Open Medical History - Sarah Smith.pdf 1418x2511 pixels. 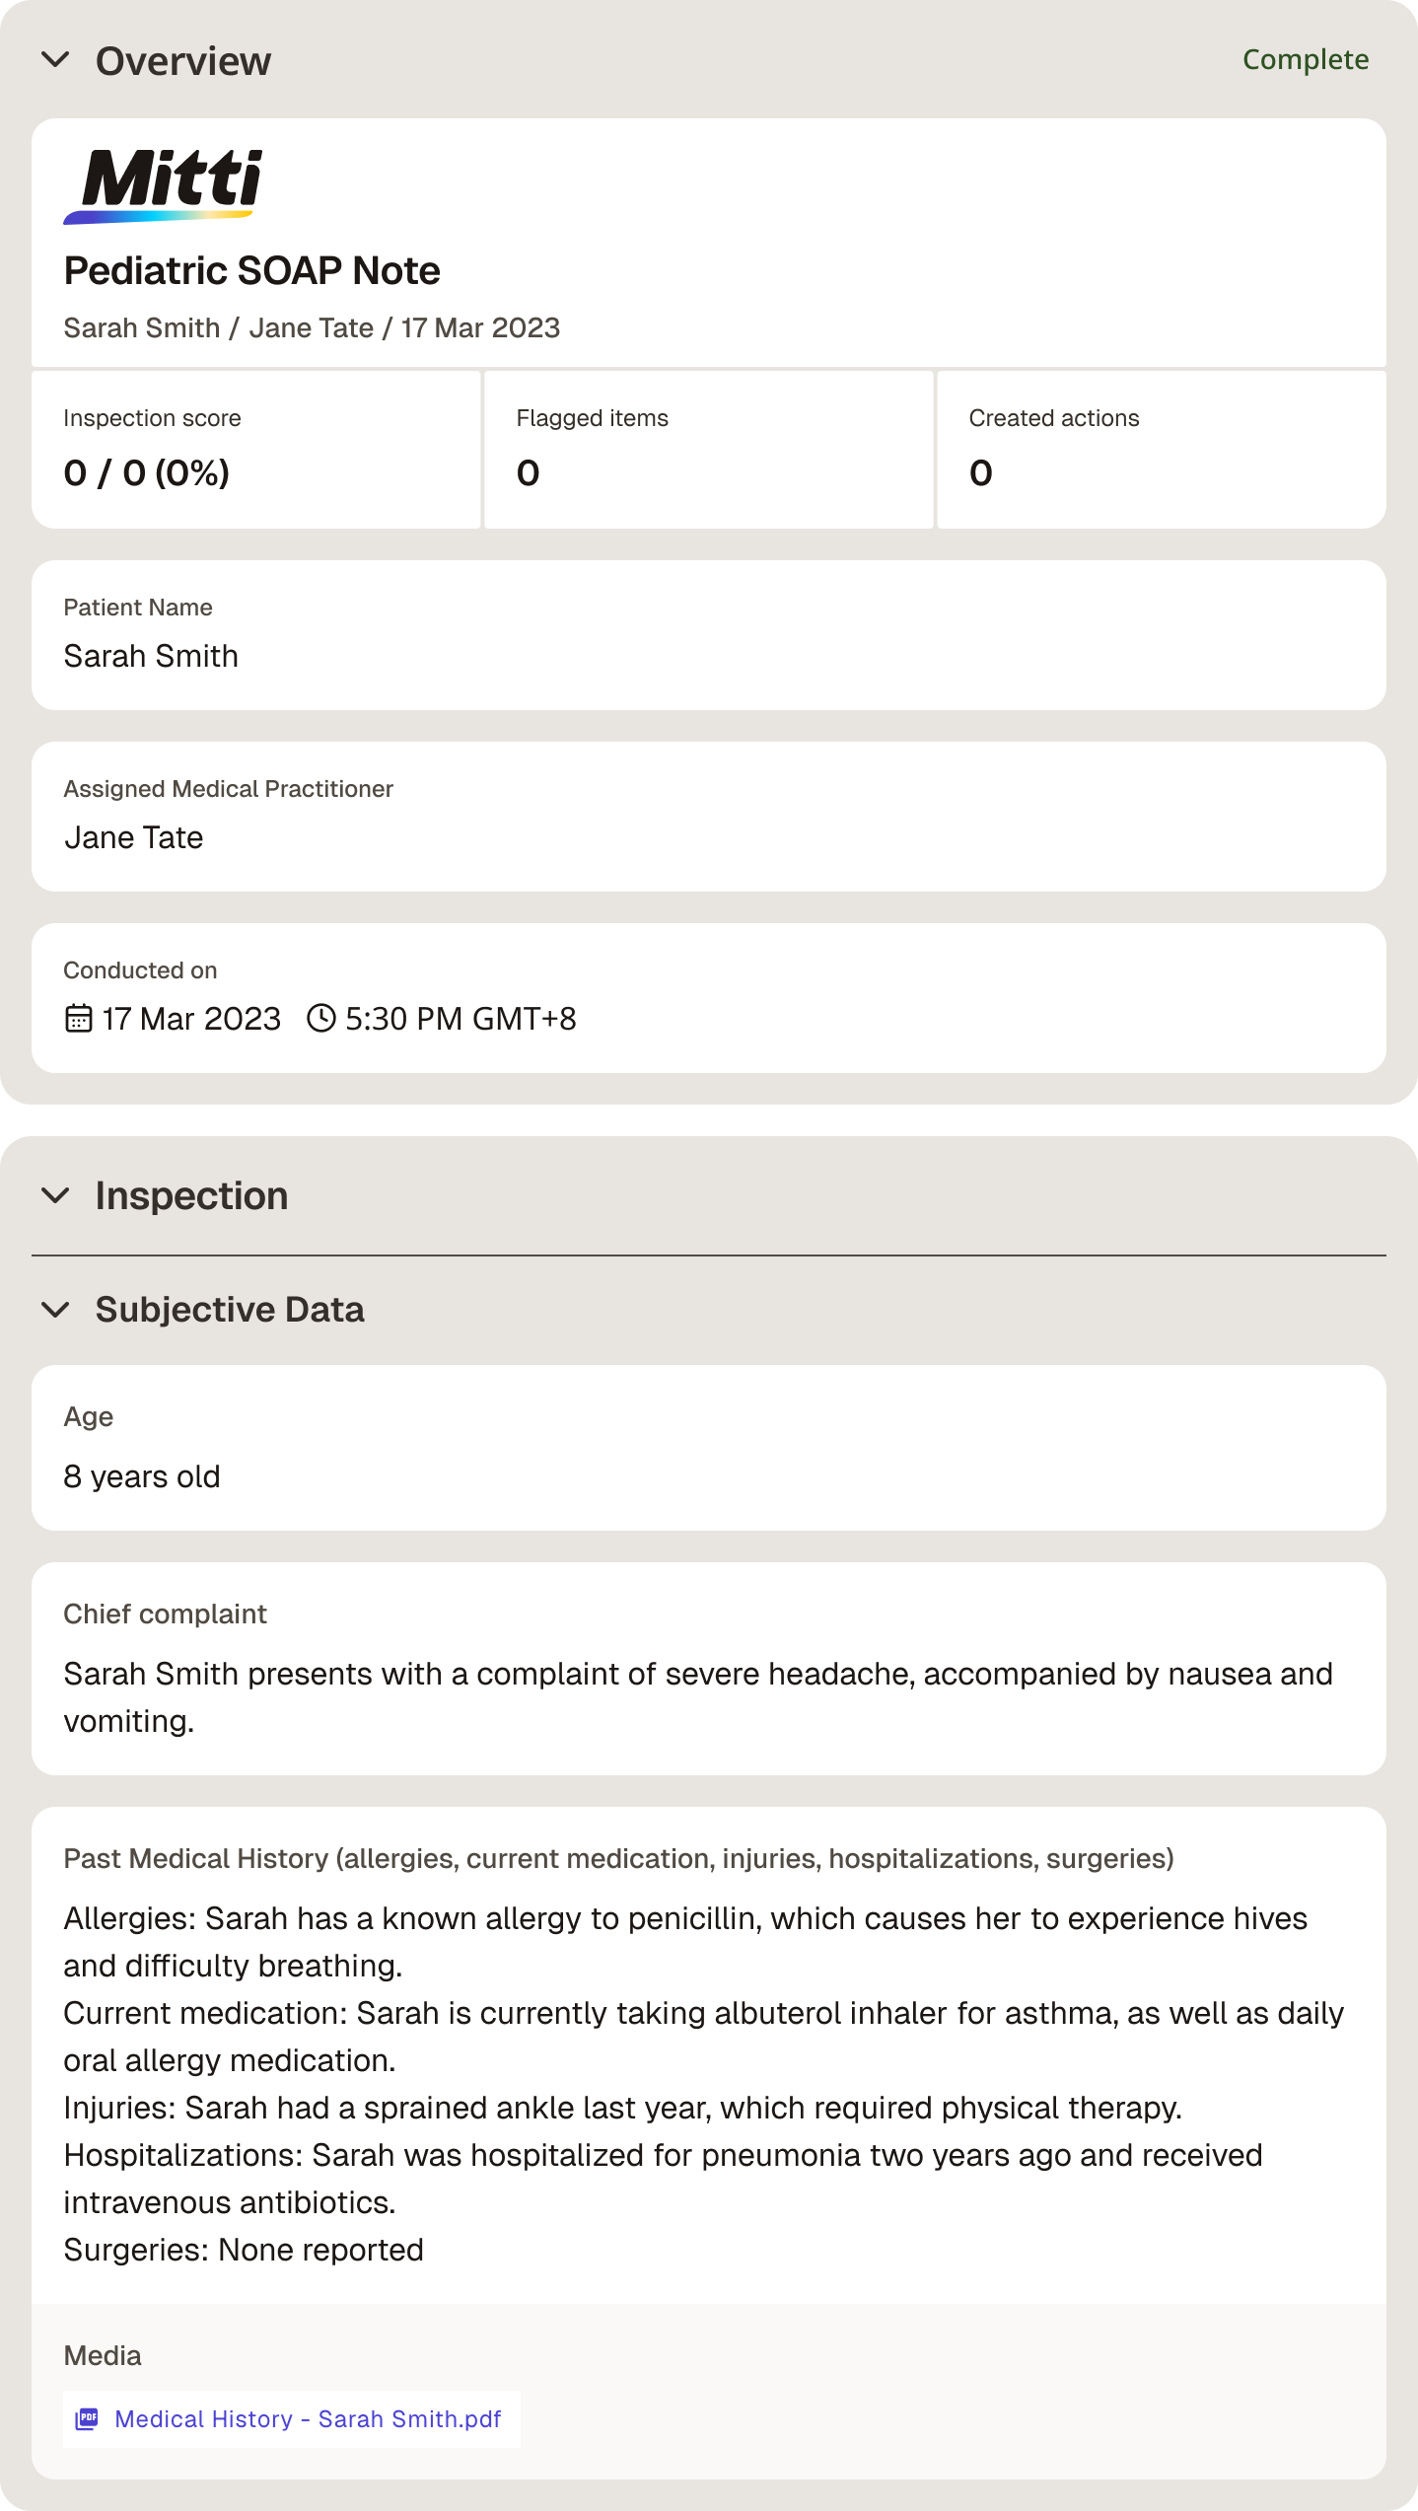tap(308, 2418)
